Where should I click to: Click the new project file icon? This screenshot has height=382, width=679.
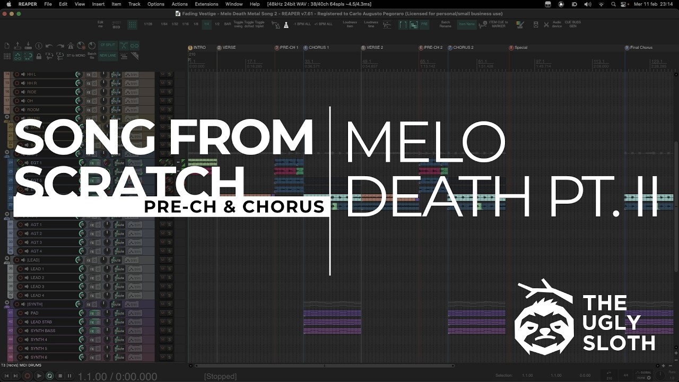[x=7, y=46]
